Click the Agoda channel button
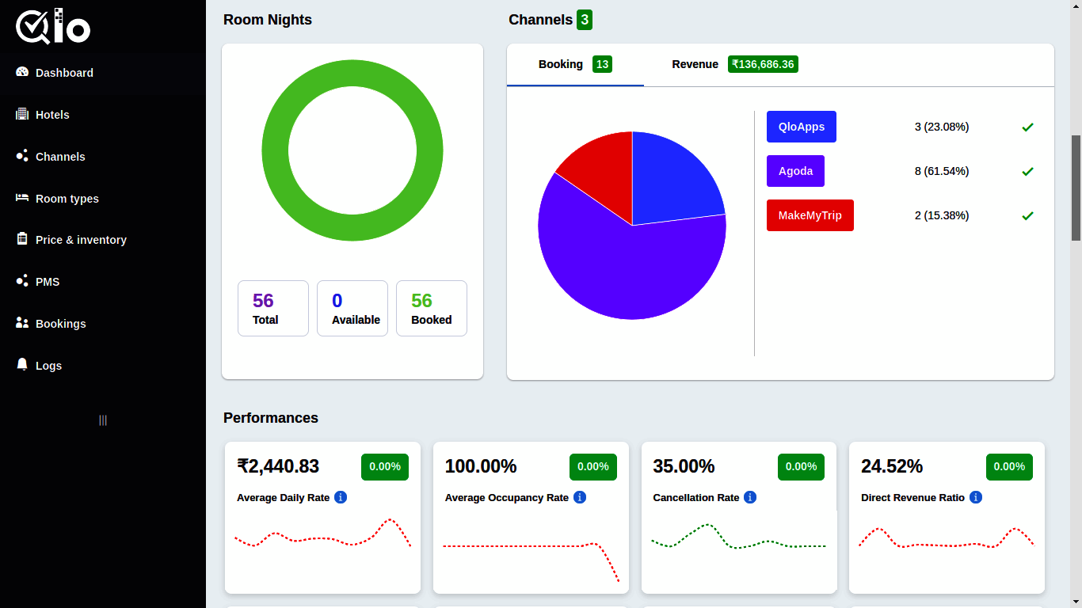Image resolution: width=1082 pixels, height=608 pixels. point(795,170)
